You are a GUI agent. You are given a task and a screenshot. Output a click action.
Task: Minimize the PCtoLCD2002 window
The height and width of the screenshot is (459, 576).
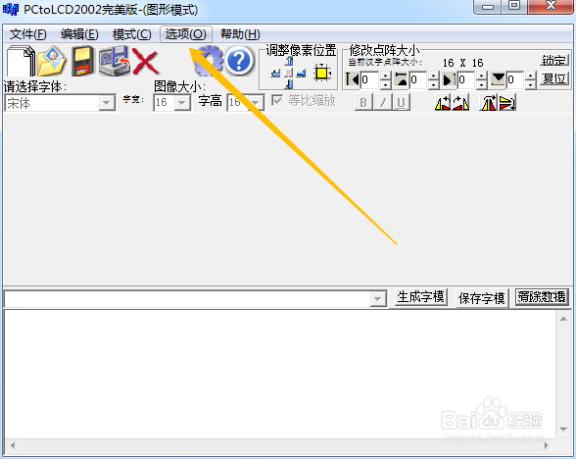[488, 6]
